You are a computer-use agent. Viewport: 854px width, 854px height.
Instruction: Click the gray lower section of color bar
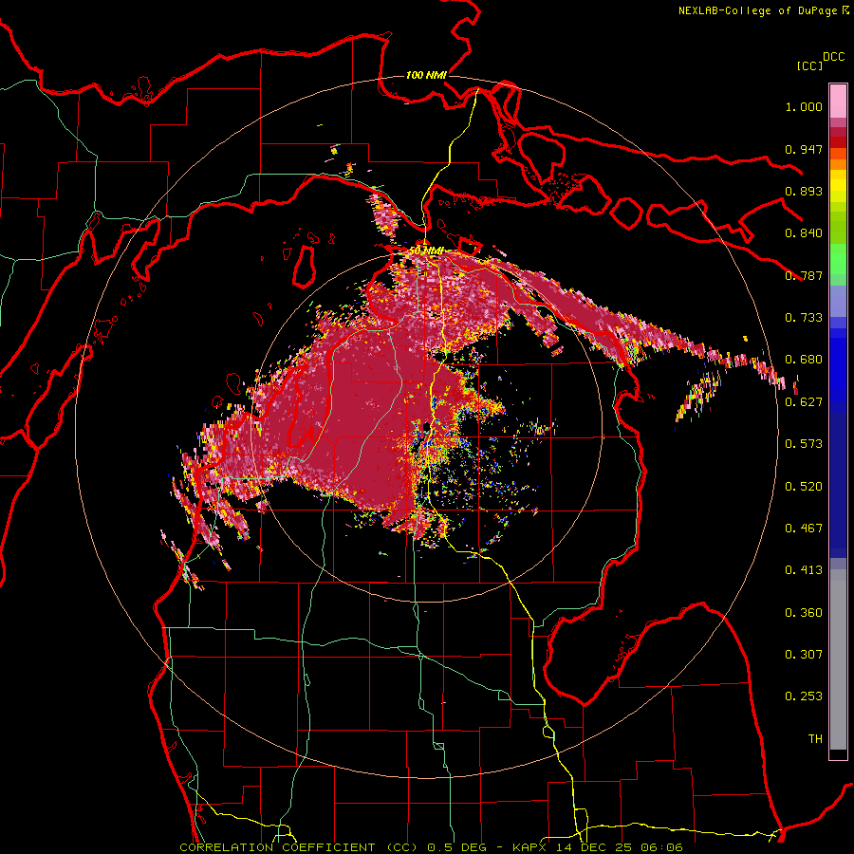point(838,659)
